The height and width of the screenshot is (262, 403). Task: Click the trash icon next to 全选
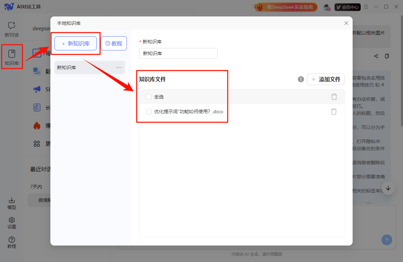point(334,96)
